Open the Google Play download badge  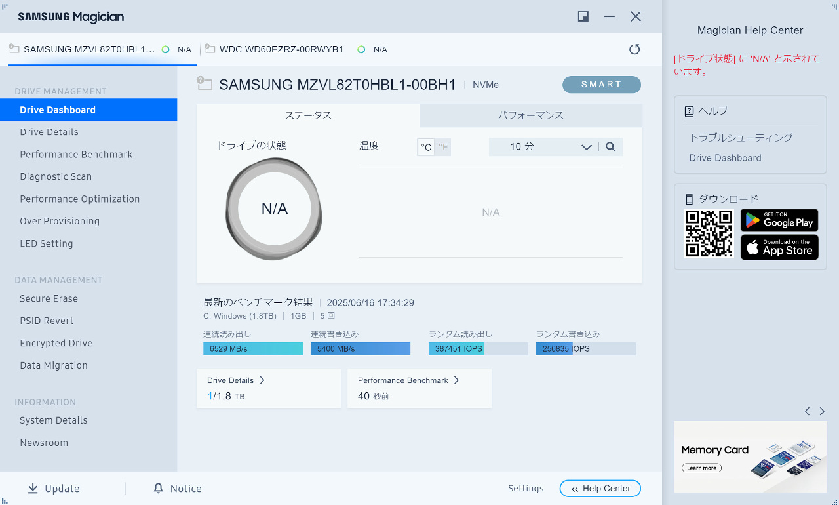tap(779, 220)
